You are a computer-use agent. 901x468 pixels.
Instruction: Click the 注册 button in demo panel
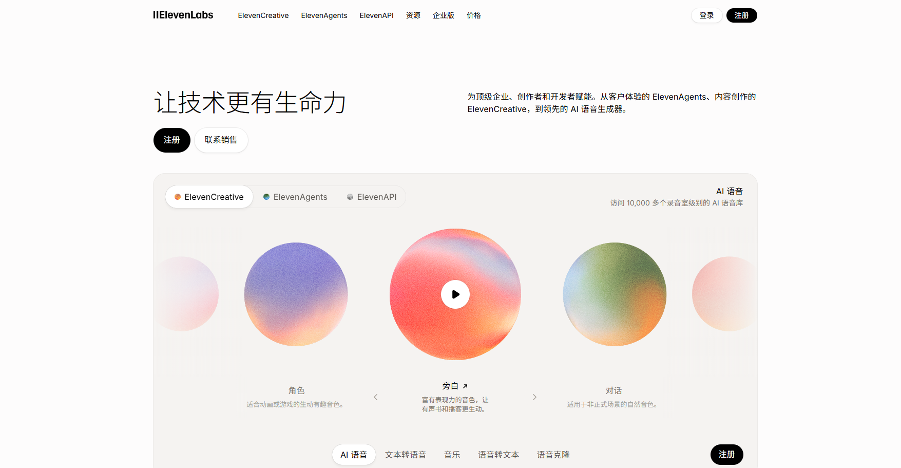(727, 455)
